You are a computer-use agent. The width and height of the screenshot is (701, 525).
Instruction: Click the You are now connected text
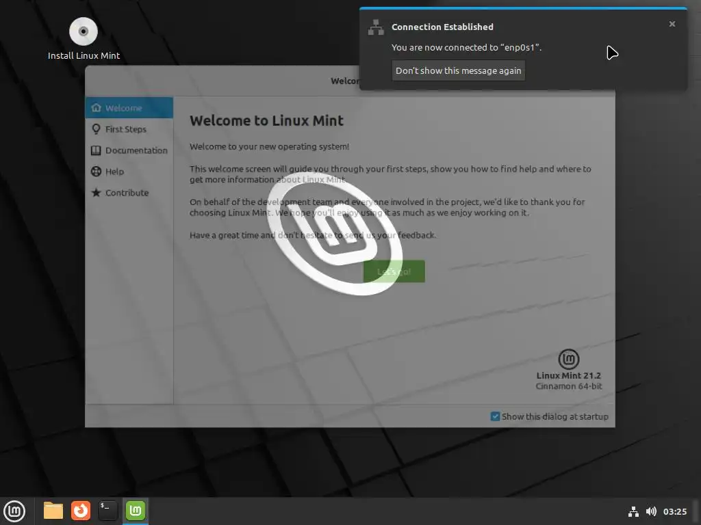pyautogui.click(x=466, y=47)
